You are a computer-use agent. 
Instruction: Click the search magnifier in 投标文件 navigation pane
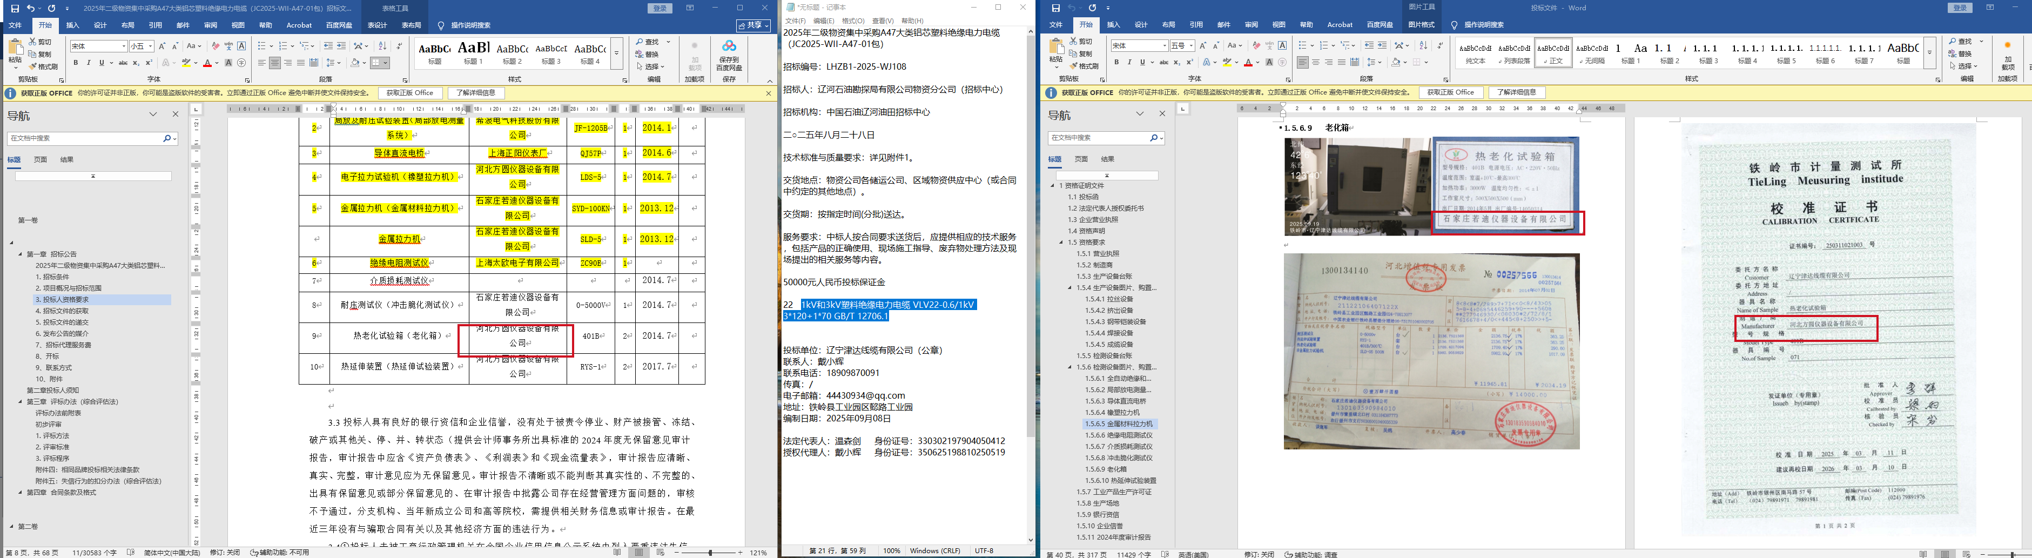tap(1153, 138)
